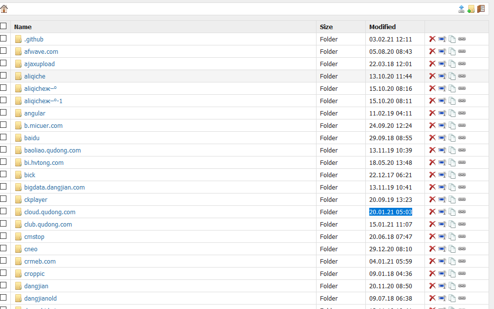Delete the .github folder
The width and height of the screenshot is (494, 309).
coord(432,39)
